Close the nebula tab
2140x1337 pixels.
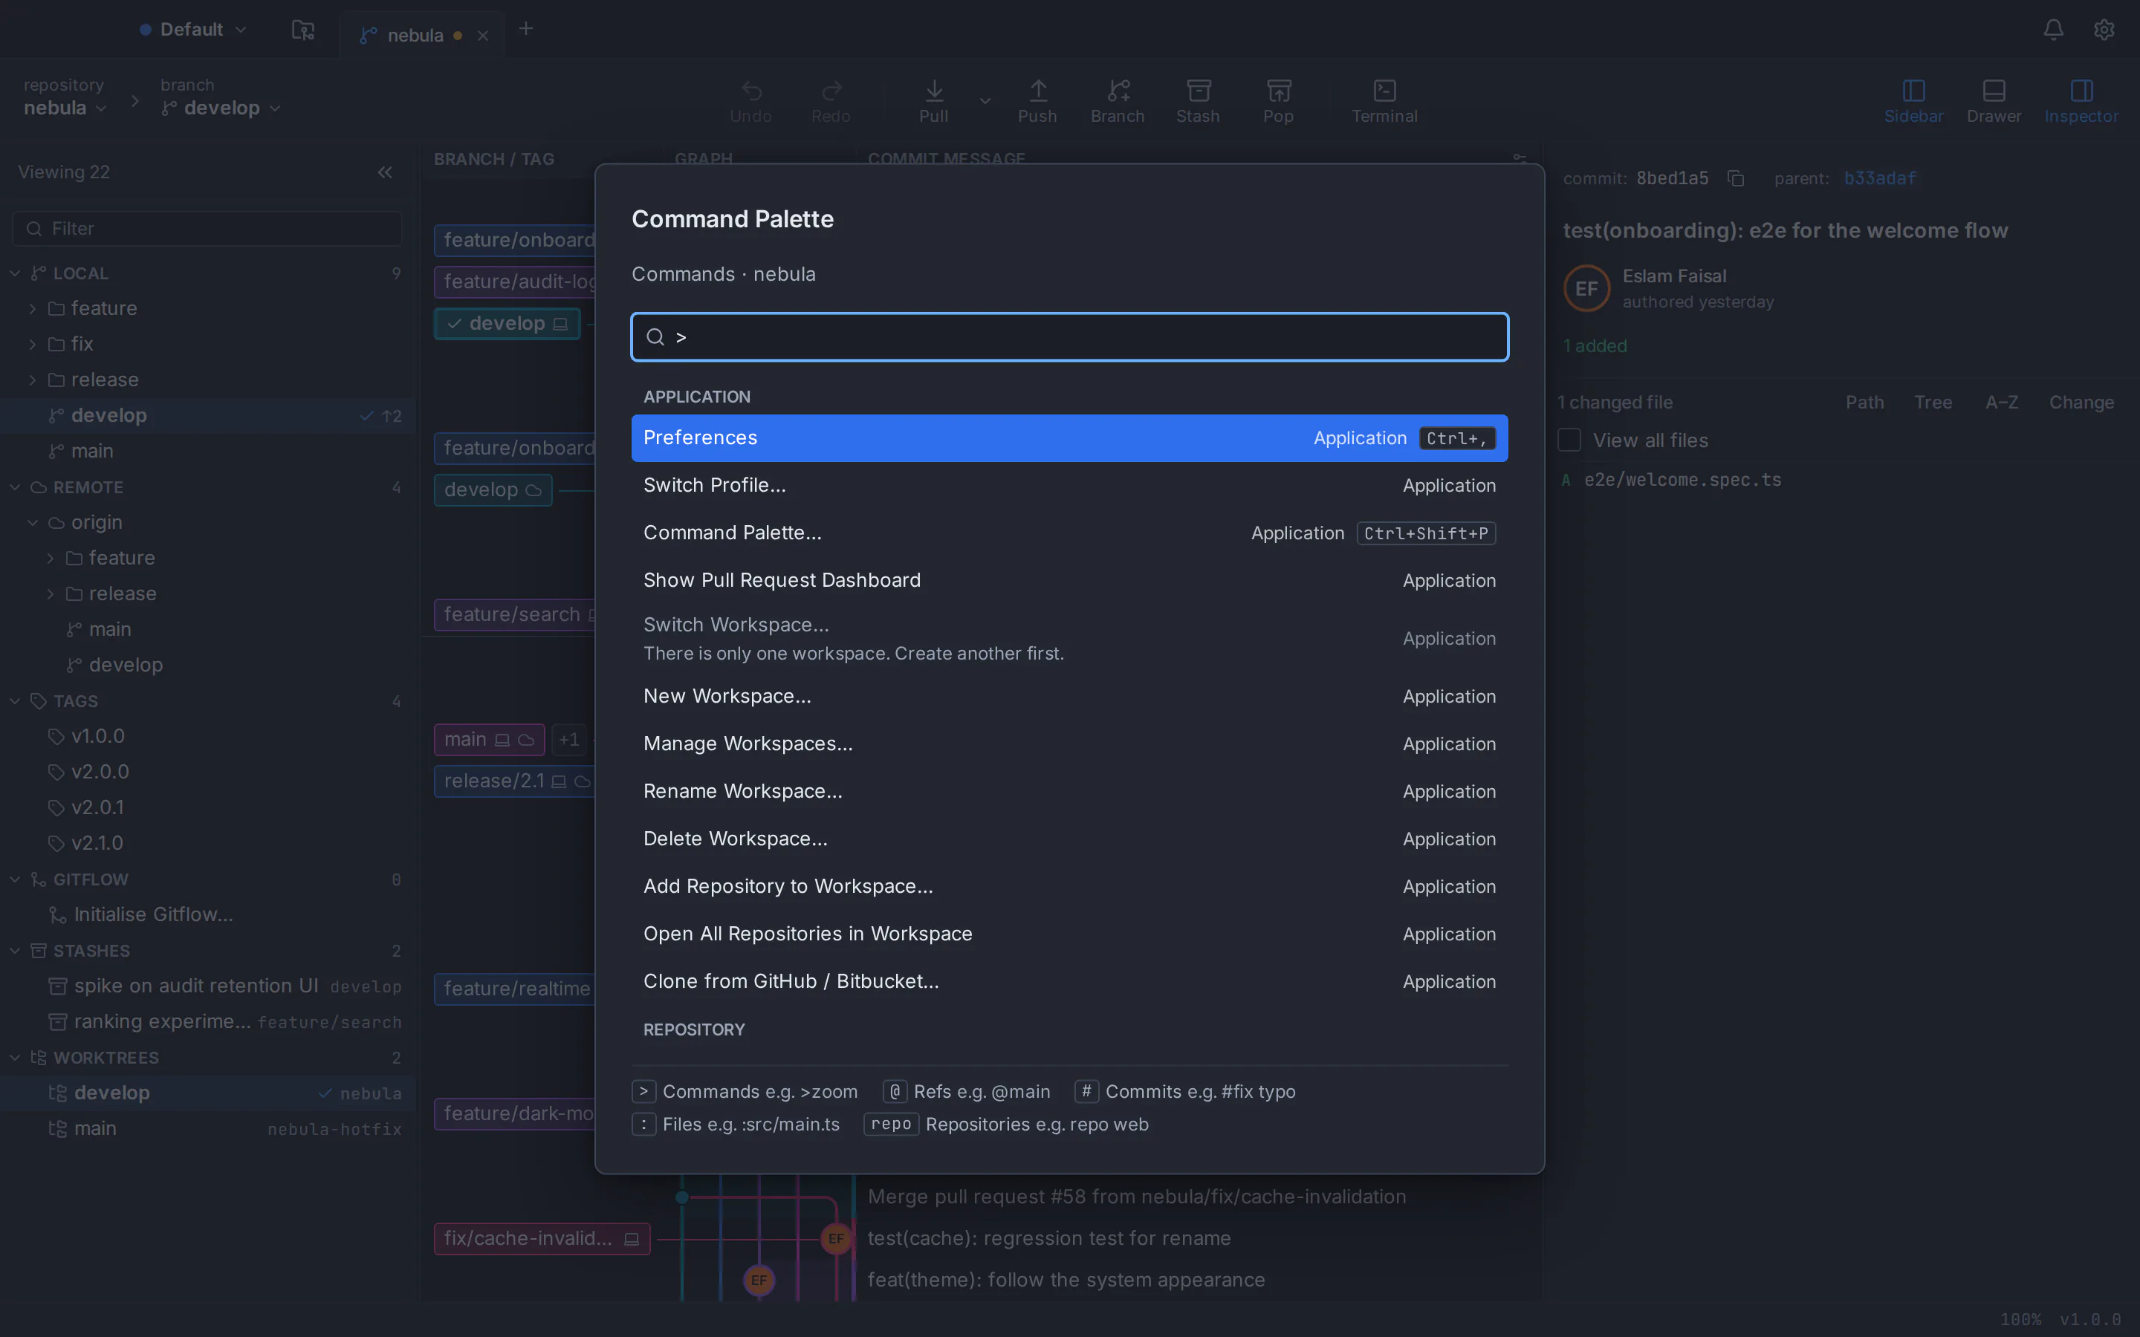coord(483,36)
